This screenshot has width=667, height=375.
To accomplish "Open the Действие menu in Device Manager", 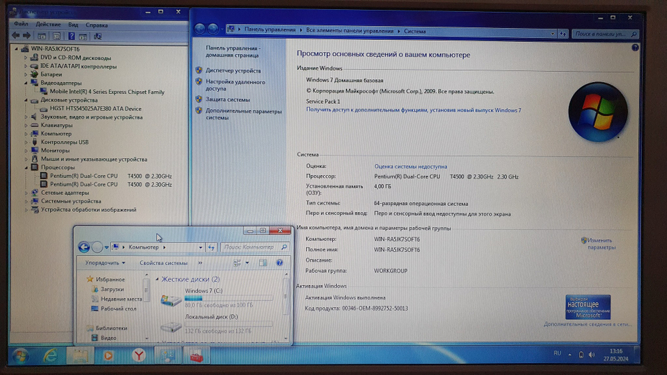I will tap(48, 25).
